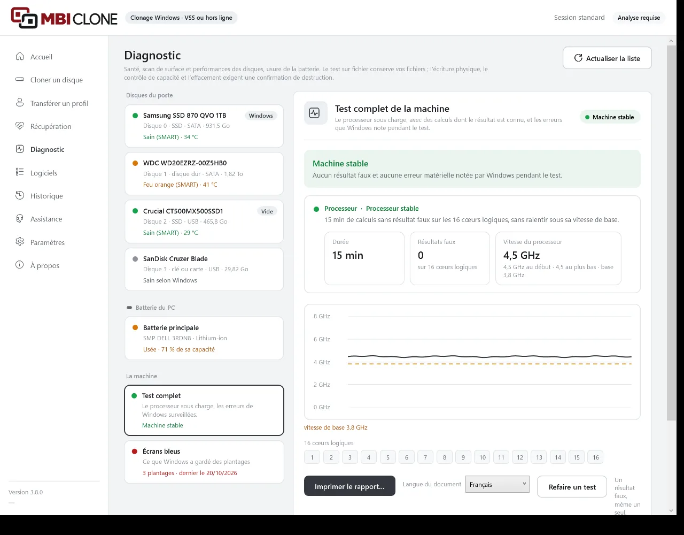Select the Test complet card
This screenshot has height=535, width=684.
[x=204, y=410]
